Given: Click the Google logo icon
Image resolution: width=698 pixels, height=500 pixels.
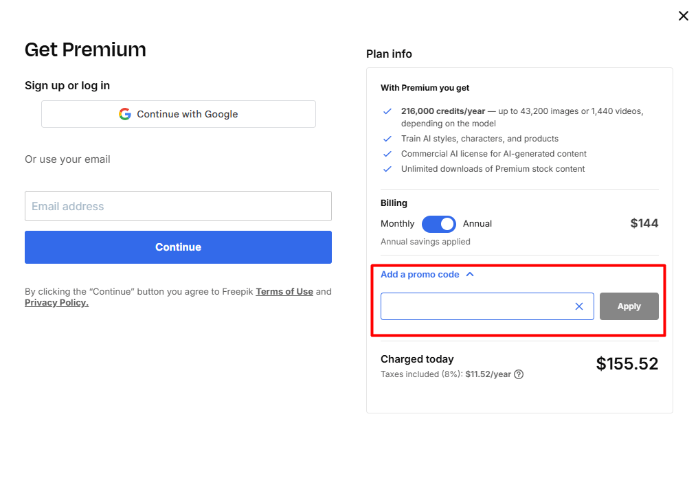Looking at the screenshot, I should [x=124, y=114].
